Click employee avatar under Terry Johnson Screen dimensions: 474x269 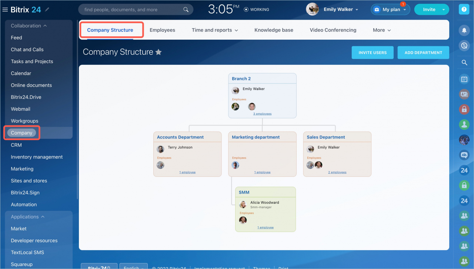tap(160, 165)
